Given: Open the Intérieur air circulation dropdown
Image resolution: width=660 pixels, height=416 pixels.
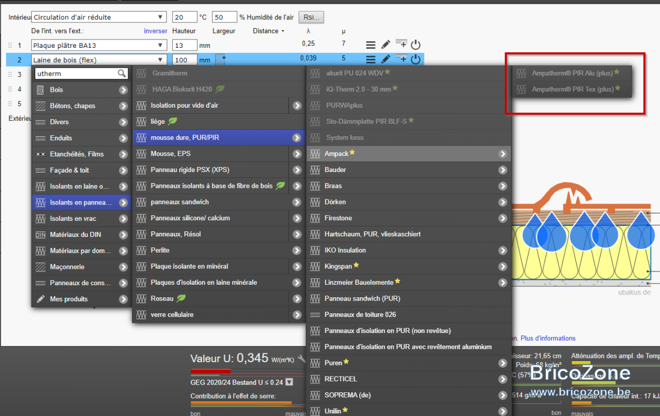Looking at the screenshot, I should [x=99, y=17].
